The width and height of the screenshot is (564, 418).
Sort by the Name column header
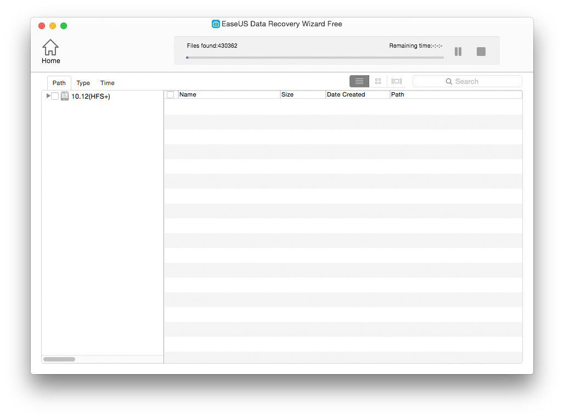coord(229,94)
